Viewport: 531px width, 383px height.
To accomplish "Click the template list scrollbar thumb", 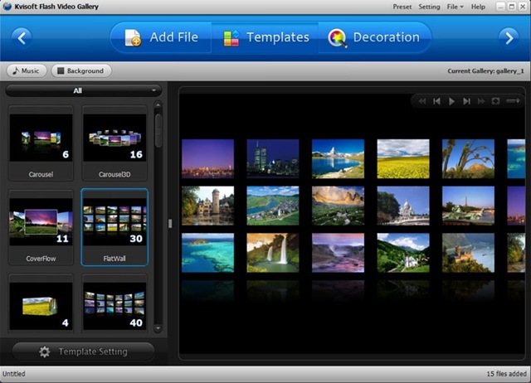I will pyautogui.click(x=158, y=131).
